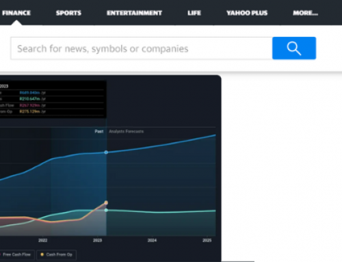This screenshot has width=342, height=262.
Task: Click the yellow Cash From Op tooltip value
Action: click(x=29, y=112)
